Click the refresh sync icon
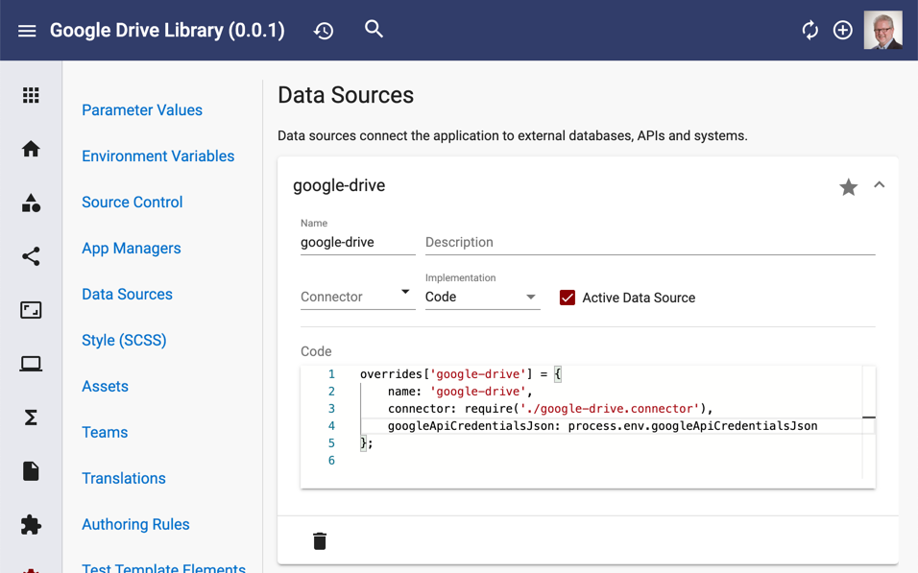 [x=809, y=30]
